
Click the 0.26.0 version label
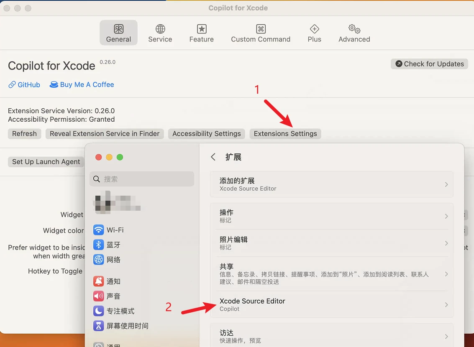pyautogui.click(x=108, y=62)
